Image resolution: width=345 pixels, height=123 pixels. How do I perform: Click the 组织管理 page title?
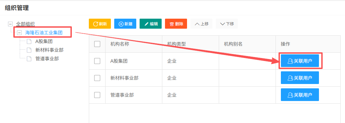click(x=17, y=8)
